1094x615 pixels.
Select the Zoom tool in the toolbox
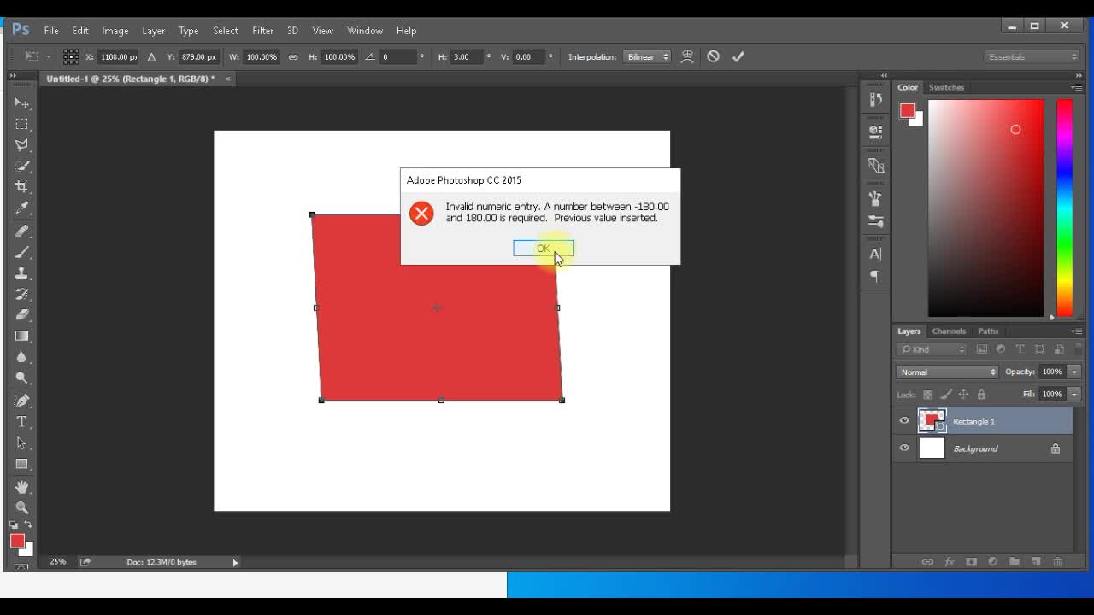coord(21,507)
